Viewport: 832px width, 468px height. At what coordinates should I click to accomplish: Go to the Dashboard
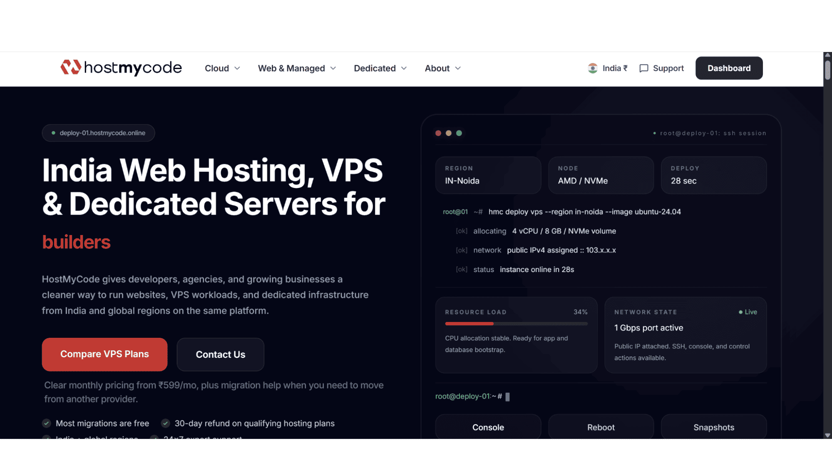click(729, 68)
